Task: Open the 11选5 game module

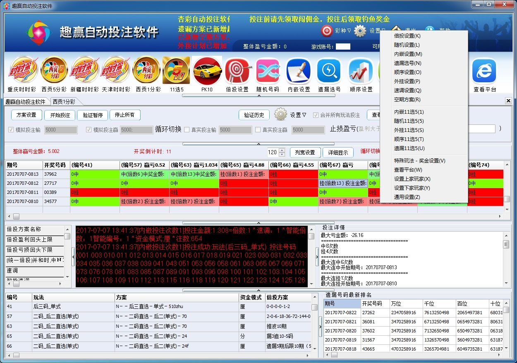Action: coord(176,70)
